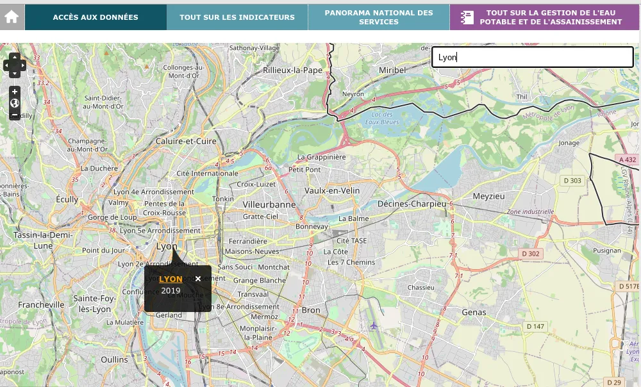641x387 pixels.
Task: Open Tout sur les indicateurs tab
Action: pyautogui.click(x=237, y=17)
